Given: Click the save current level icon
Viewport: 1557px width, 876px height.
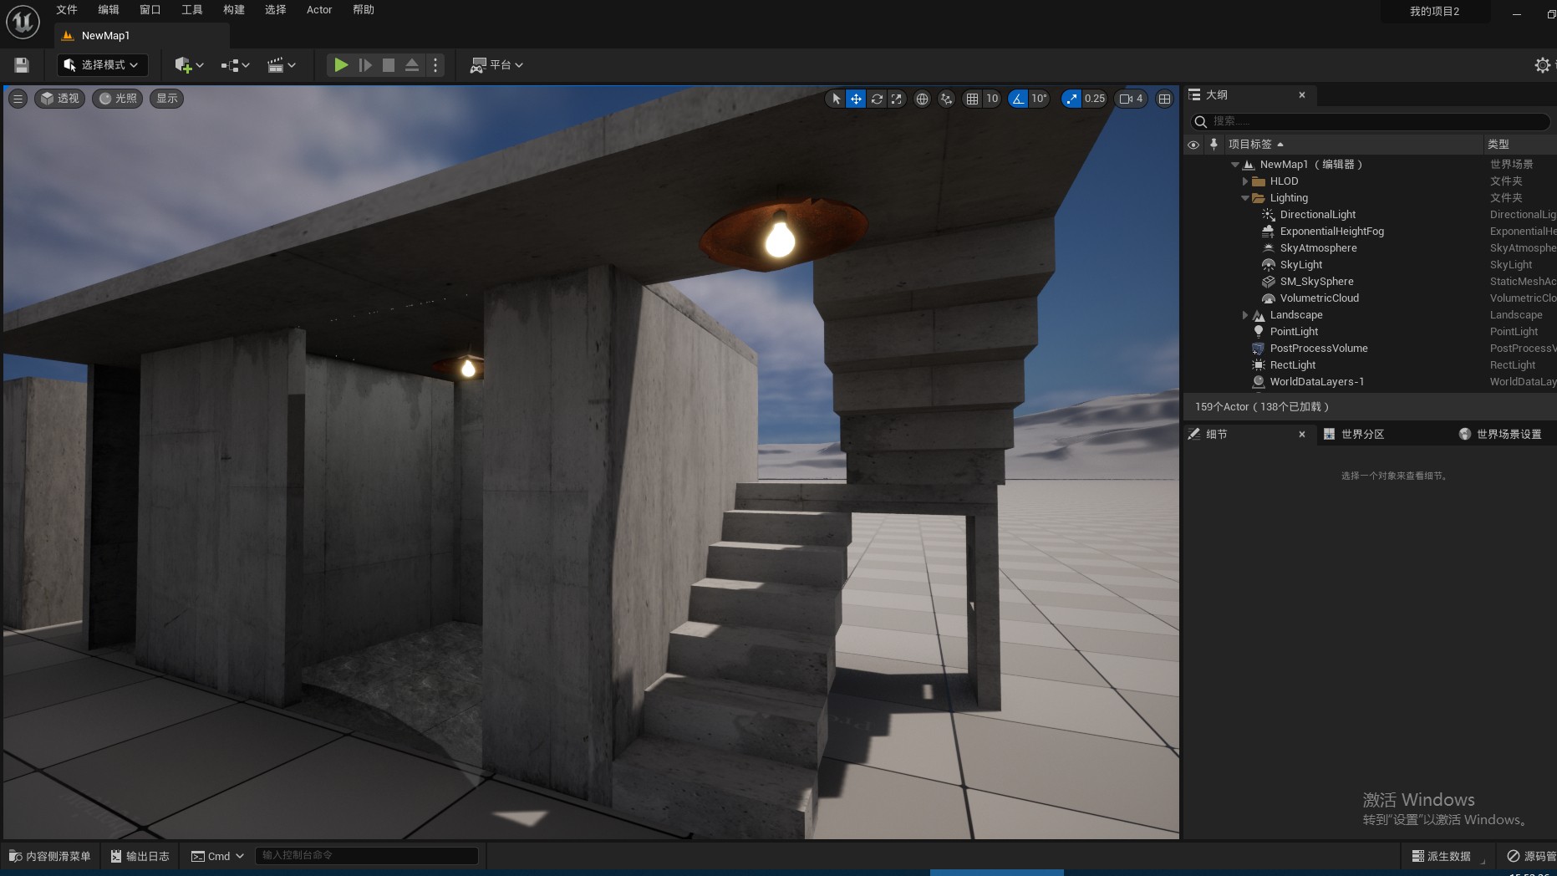Looking at the screenshot, I should [x=22, y=65].
